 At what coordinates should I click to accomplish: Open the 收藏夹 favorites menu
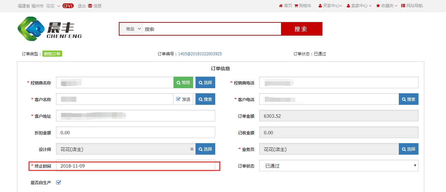[387, 6]
